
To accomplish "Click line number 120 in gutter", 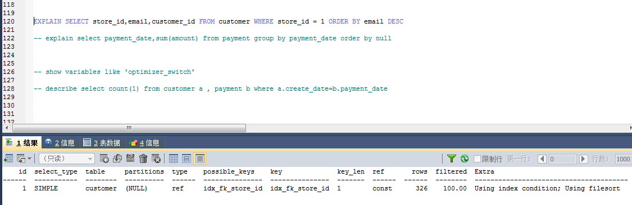I will pyautogui.click(x=8, y=21).
